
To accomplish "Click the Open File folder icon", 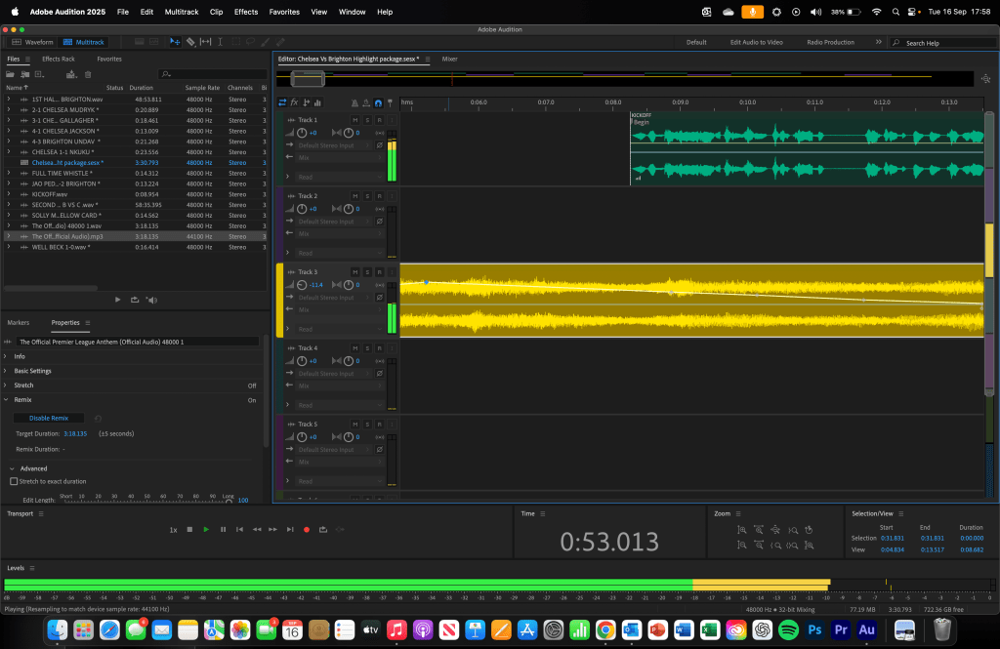I will pos(11,73).
